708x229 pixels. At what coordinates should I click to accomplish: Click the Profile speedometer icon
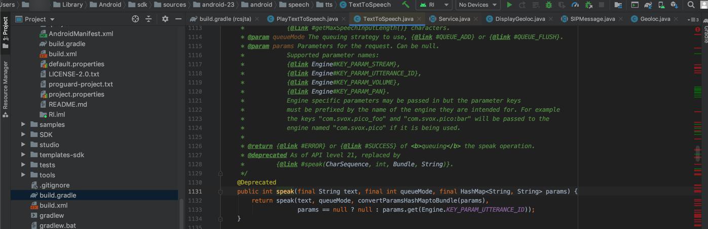point(575,5)
